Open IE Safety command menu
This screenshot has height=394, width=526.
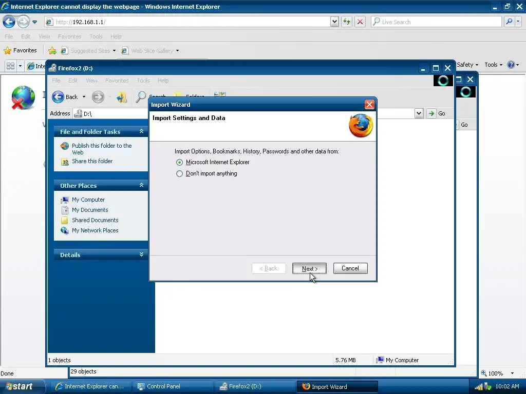(x=467, y=65)
